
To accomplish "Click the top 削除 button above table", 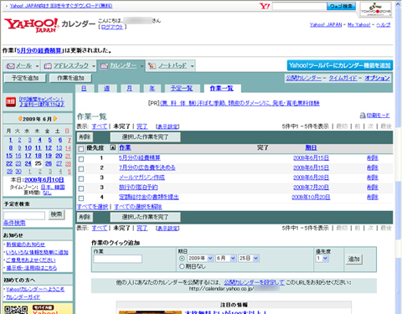I will click(85, 136).
